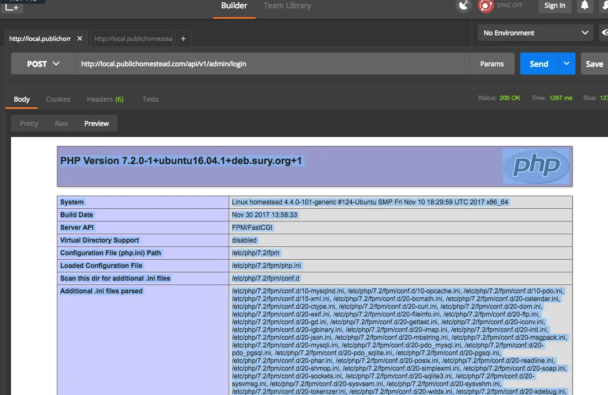Switch to the Team Library tab
This screenshot has height=395, width=608.
pos(287,6)
